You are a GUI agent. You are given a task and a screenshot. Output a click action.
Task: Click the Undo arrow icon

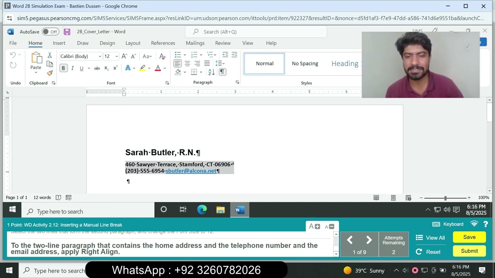13,55
